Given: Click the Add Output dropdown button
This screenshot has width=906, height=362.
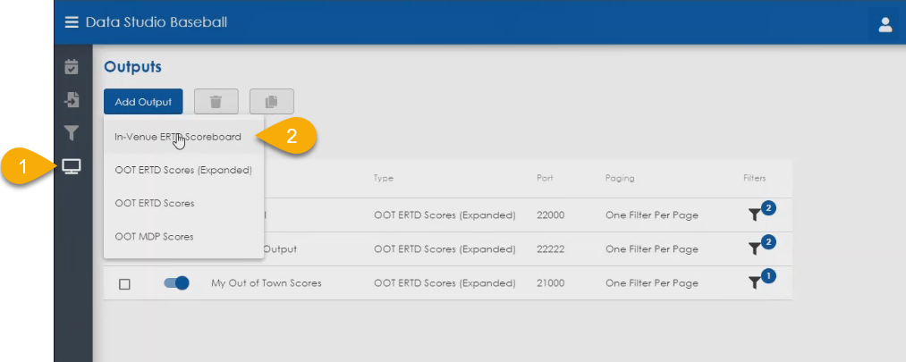Looking at the screenshot, I should pos(143,102).
